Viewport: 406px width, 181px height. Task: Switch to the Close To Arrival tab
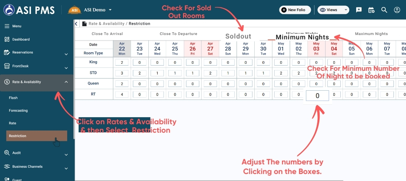pos(107,34)
